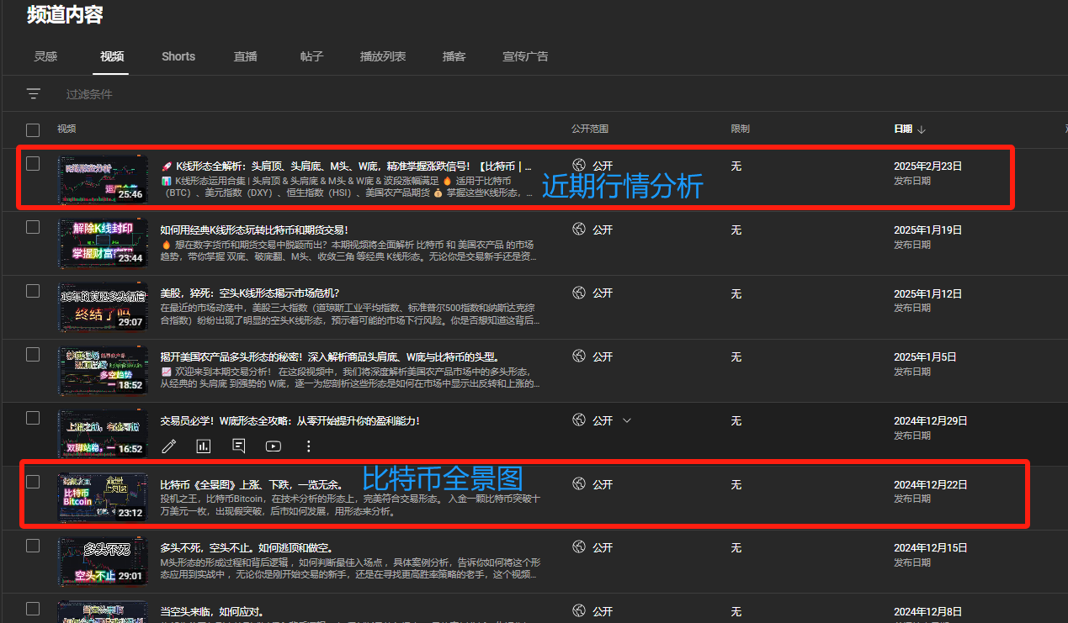Sort by the 日期 column header
The height and width of the screenshot is (623, 1068).
pyautogui.click(x=902, y=129)
